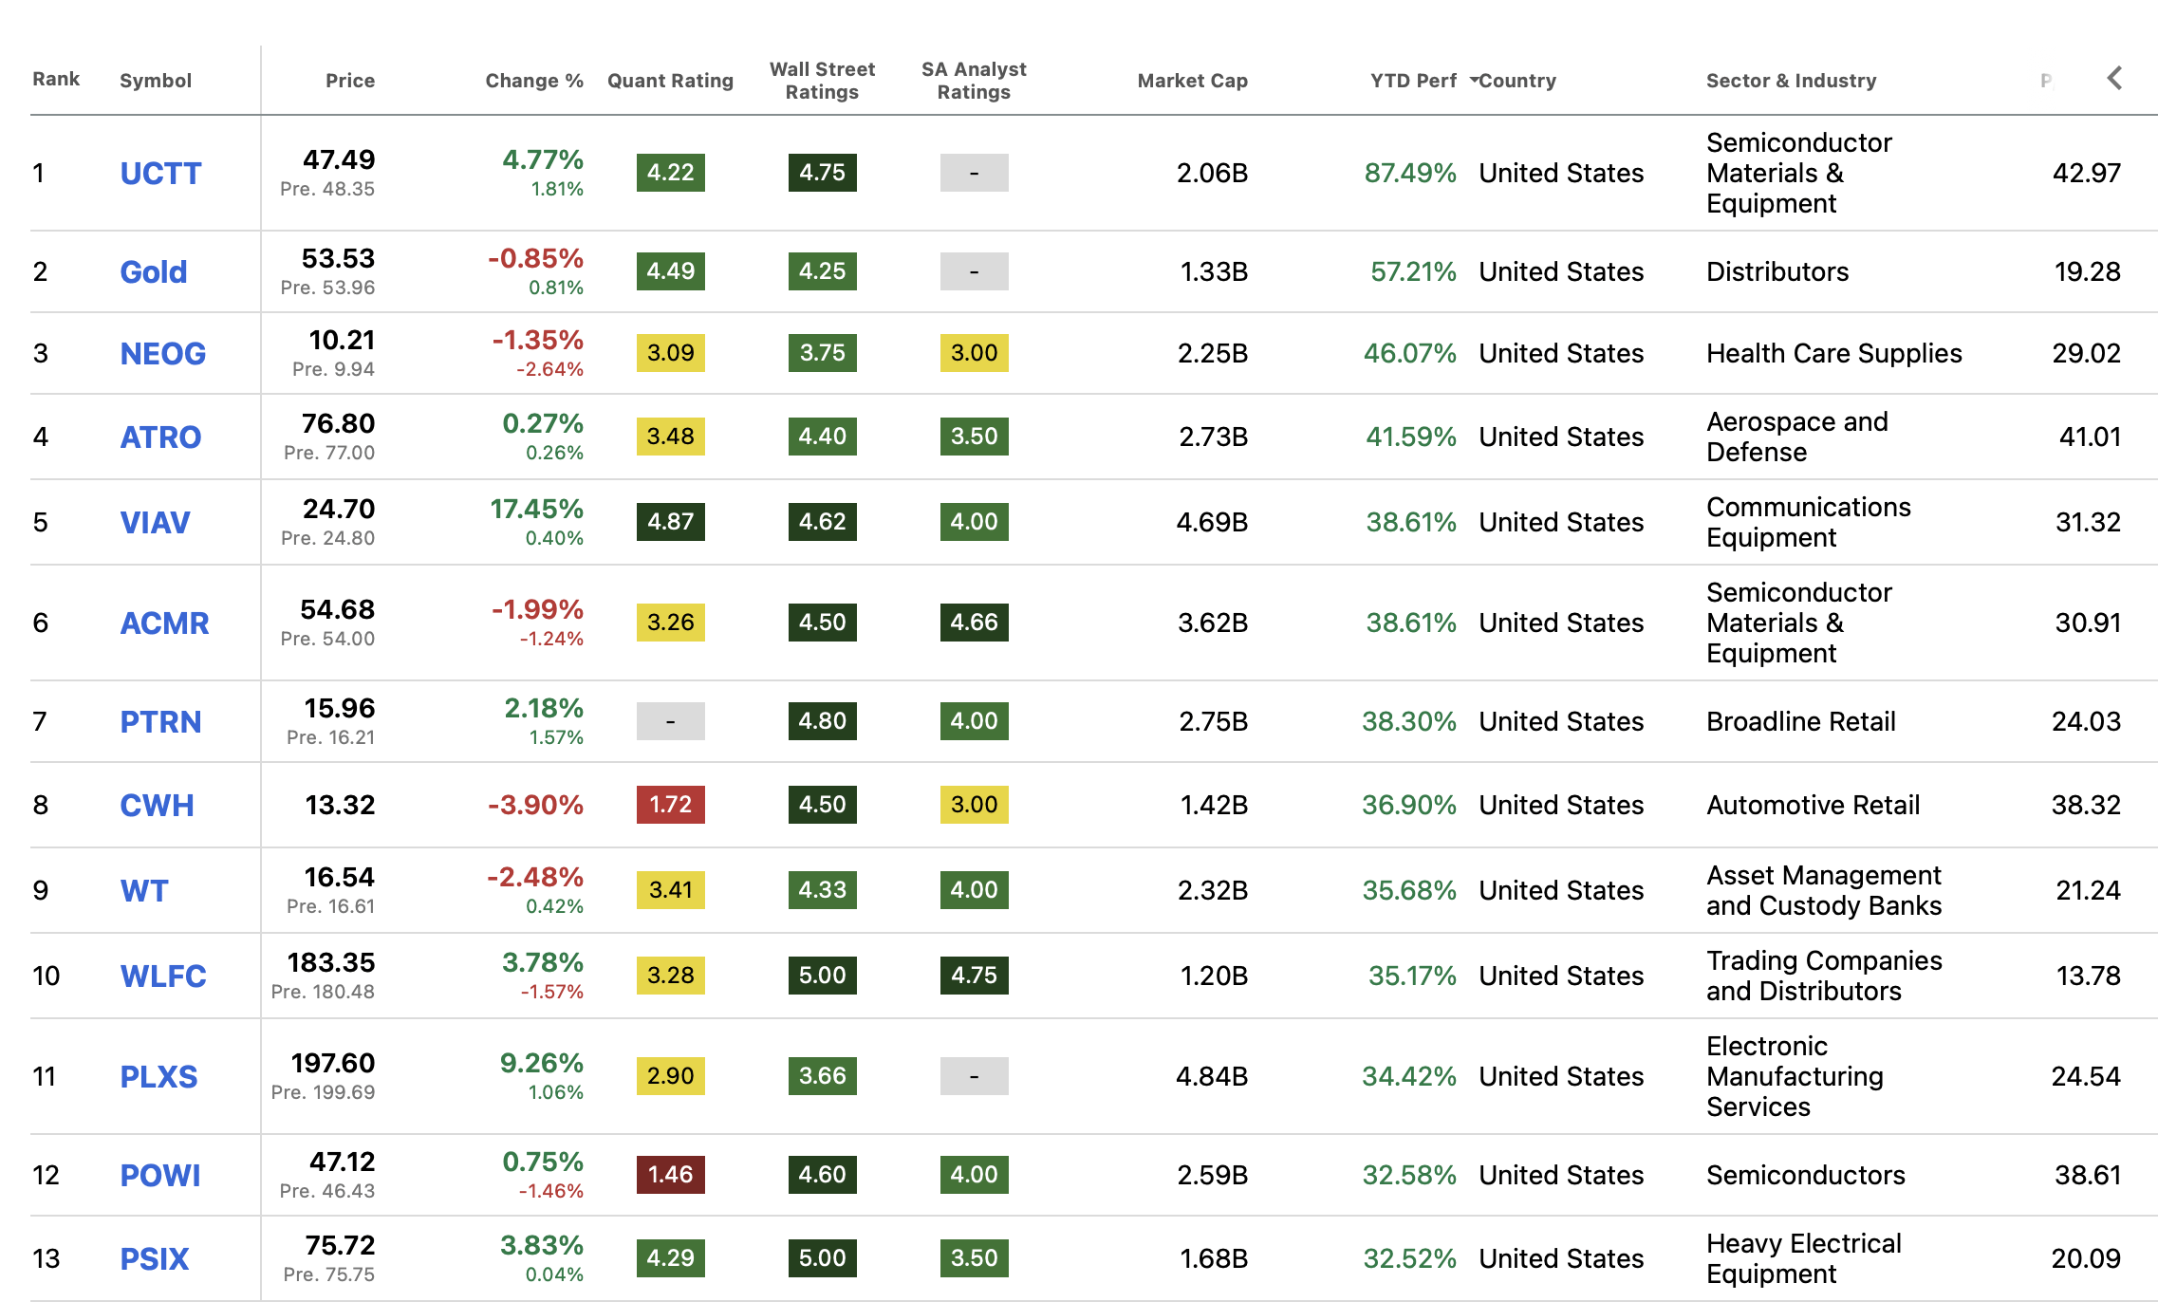Viewport: 2158px width, 1302px height.
Task: Click the left chevron arrow in header
Action: click(2113, 79)
